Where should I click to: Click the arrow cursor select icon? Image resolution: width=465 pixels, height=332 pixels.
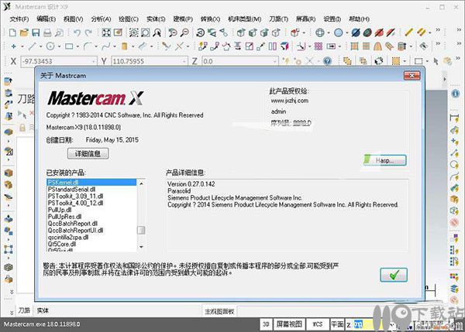pyautogui.click(x=436, y=61)
